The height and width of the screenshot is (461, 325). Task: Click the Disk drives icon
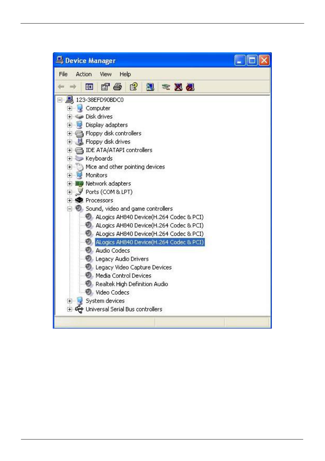click(x=79, y=117)
